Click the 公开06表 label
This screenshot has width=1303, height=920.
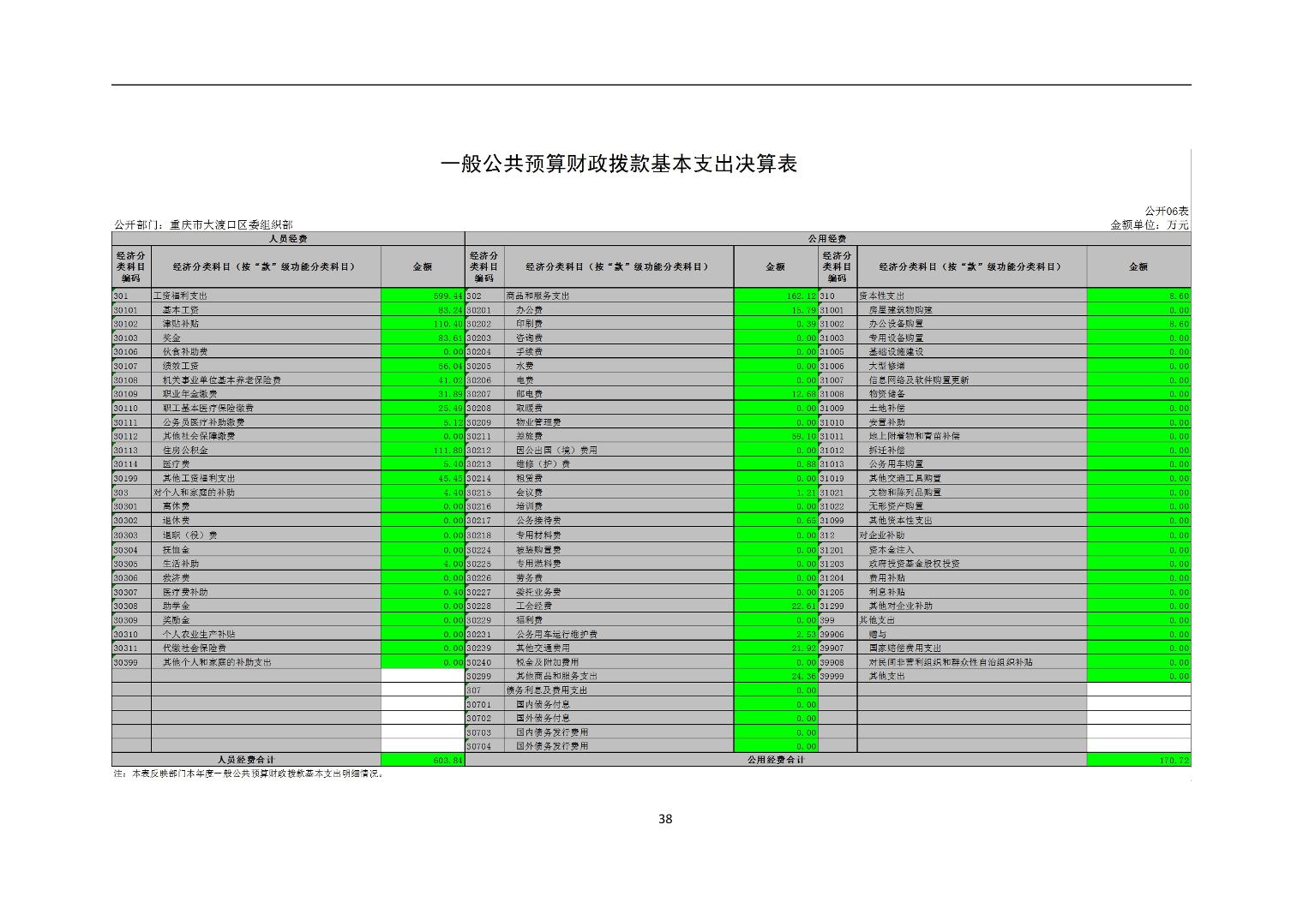pyautogui.click(x=1166, y=211)
